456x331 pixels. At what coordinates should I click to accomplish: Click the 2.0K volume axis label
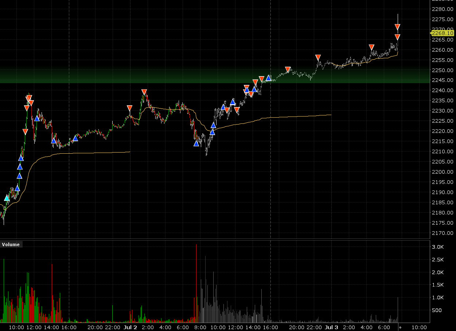pyautogui.click(x=438, y=272)
